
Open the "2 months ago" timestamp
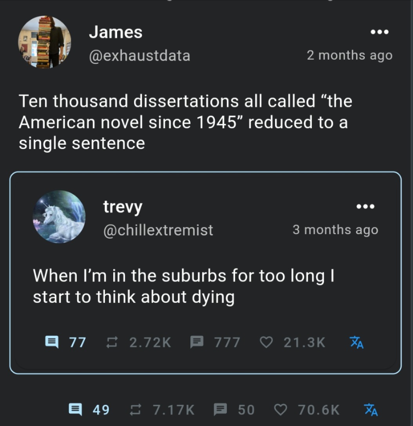pos(349,55)
